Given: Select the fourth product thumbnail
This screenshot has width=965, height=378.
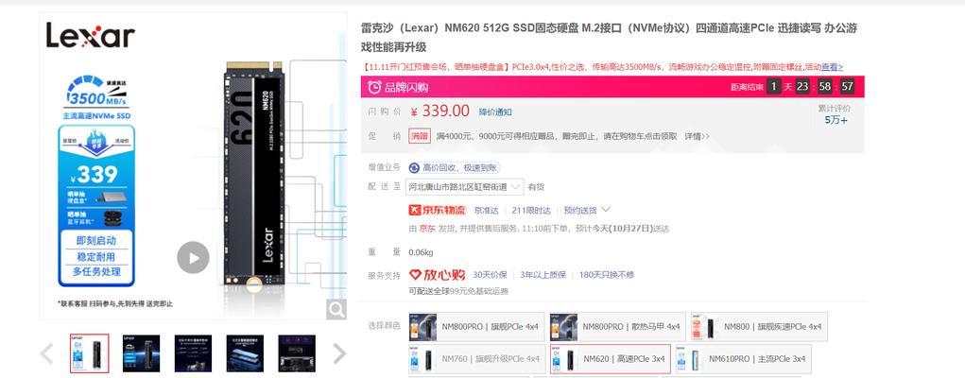Looking at the screenshot, I should (245, 353).
